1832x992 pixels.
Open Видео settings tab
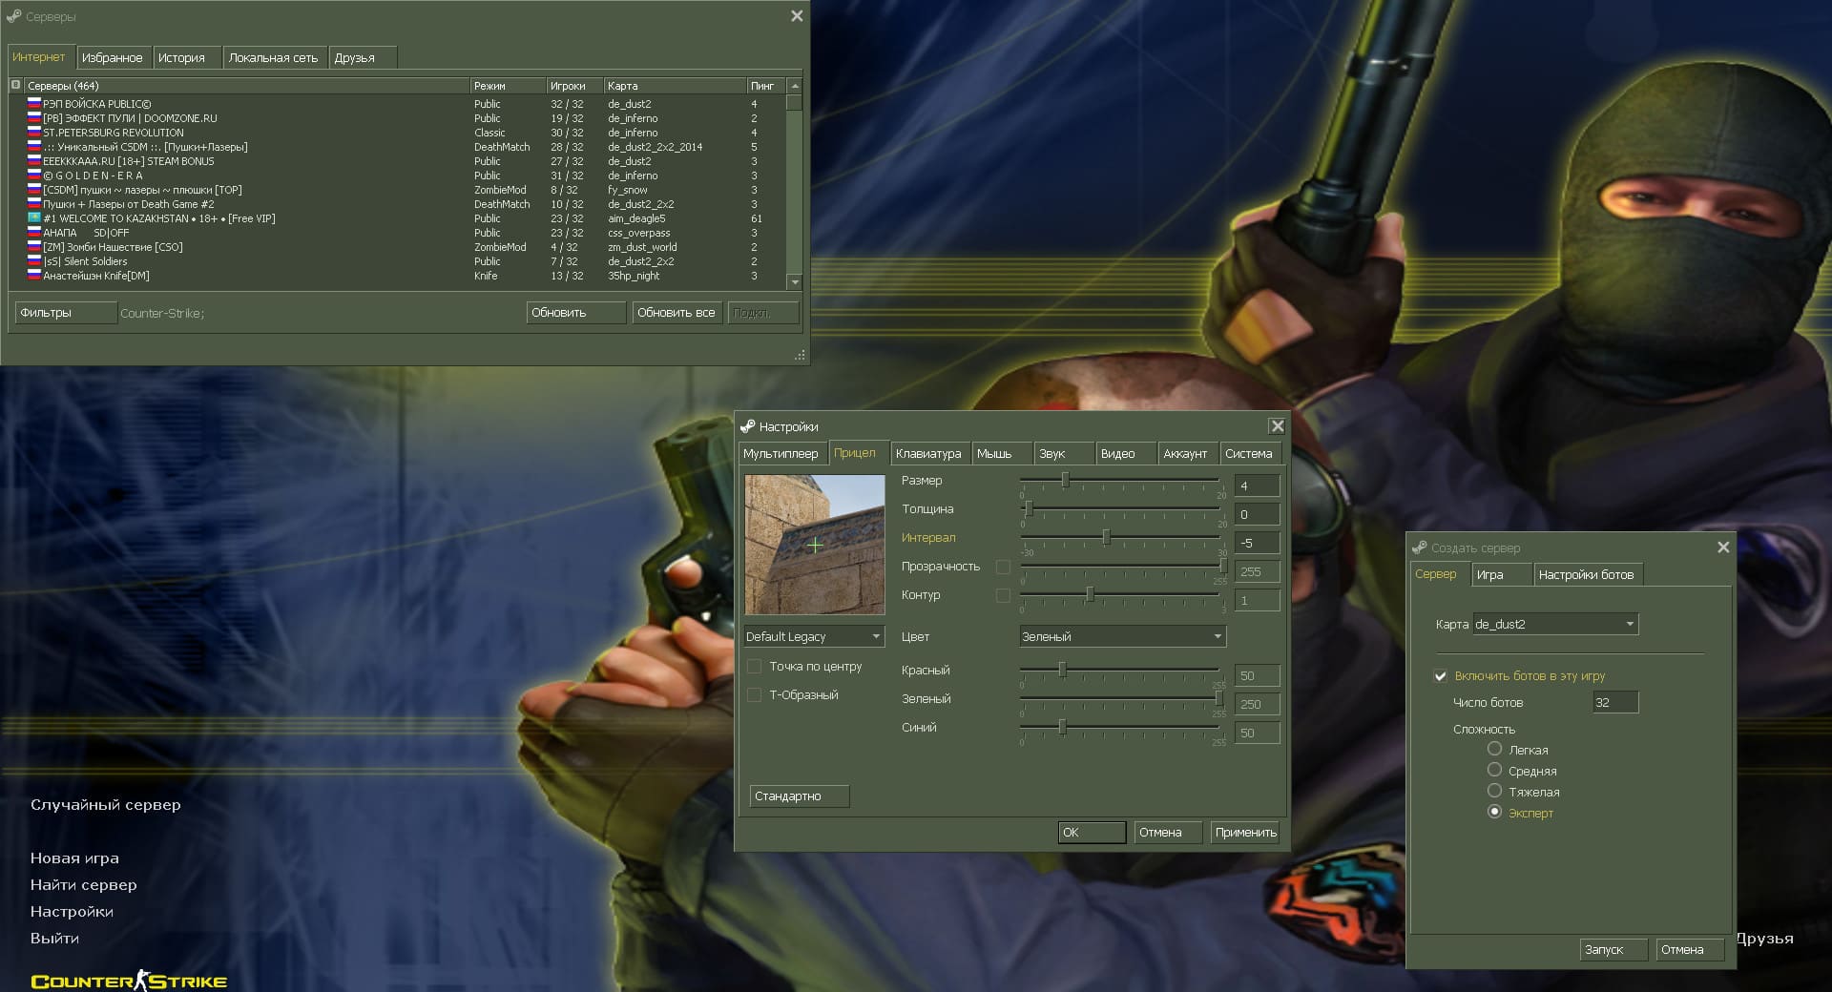click(x=1125, y=454)
